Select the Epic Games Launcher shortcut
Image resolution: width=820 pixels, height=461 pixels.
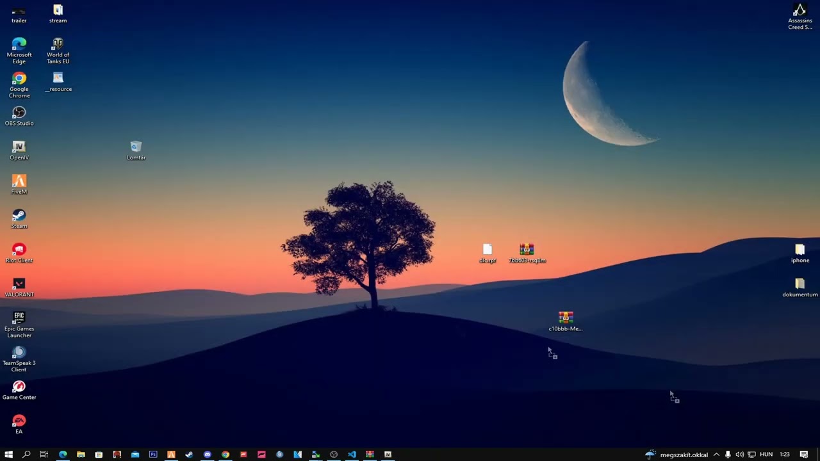click(x=19, y=325)
